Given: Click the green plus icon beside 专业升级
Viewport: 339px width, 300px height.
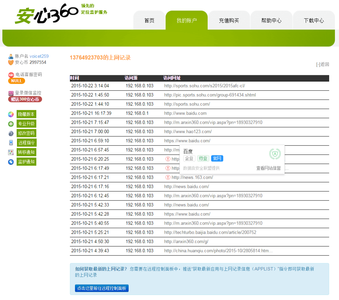Looking at the screenshot, I should click(11, 124).
